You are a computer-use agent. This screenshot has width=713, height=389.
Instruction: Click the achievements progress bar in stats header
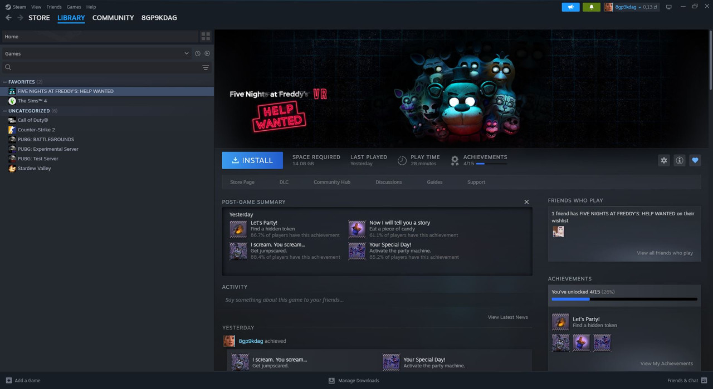pos(491,164)
